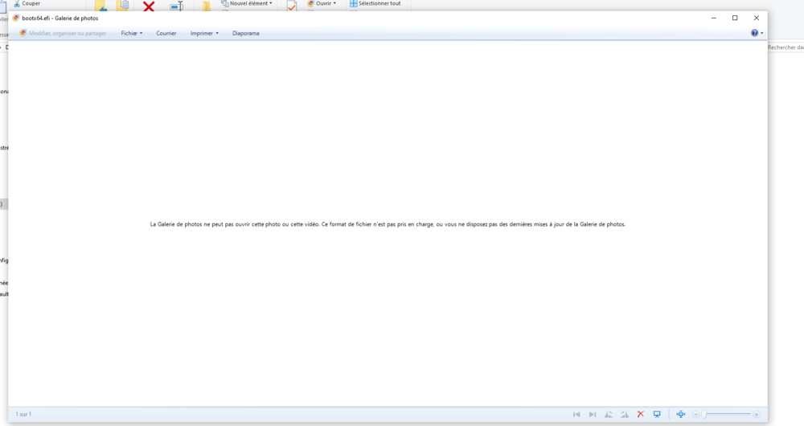The image size is (804, 426).
Task: Expand the Imprimer dropdown menu
Action: click(204, 33)
